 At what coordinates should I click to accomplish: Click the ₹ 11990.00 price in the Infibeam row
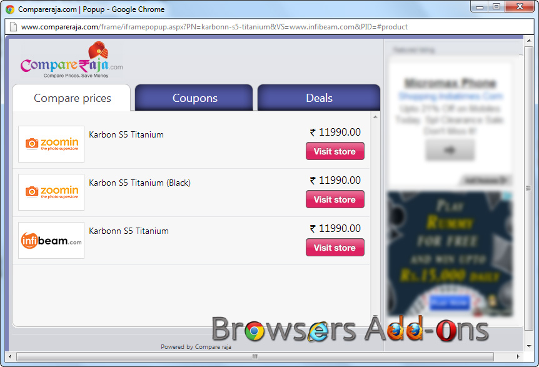coord(335,229)
